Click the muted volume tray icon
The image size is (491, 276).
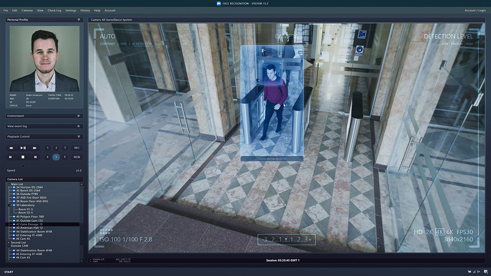click(x=479, y=272)
